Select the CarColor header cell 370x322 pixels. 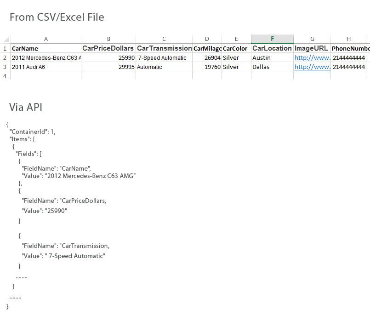(x=236, y=48)
